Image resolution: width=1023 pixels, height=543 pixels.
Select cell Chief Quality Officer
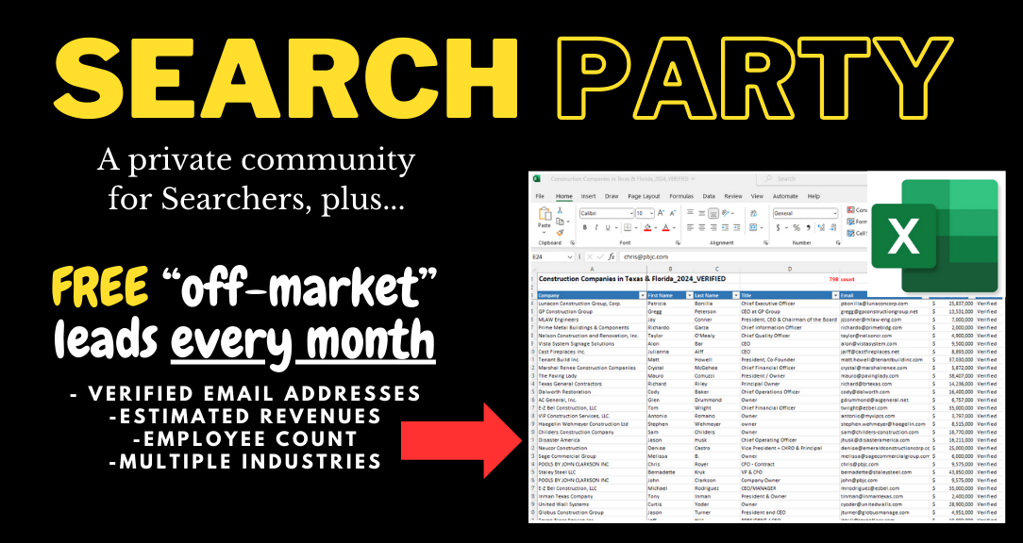790,336
